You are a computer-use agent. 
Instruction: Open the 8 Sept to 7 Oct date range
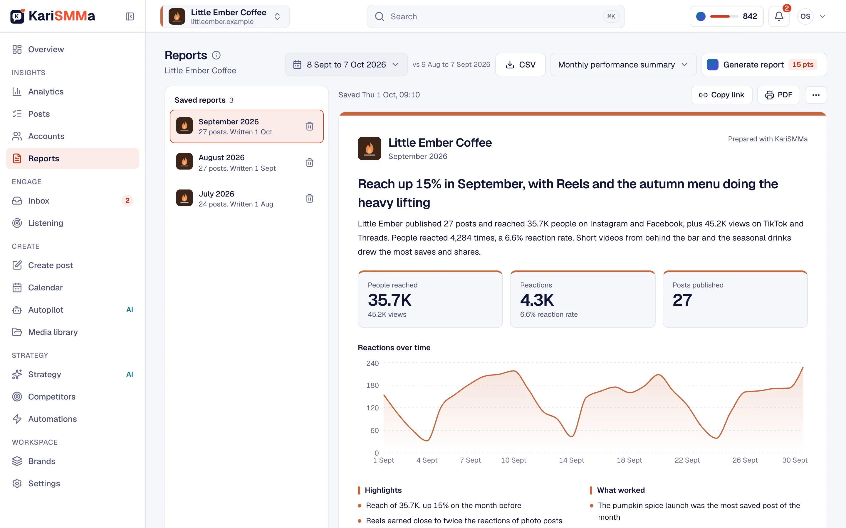pos(346,65)
